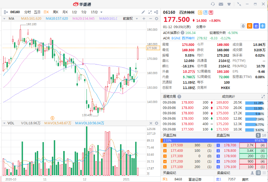Open more time period dropdown after 15分

tap(101, 12)
